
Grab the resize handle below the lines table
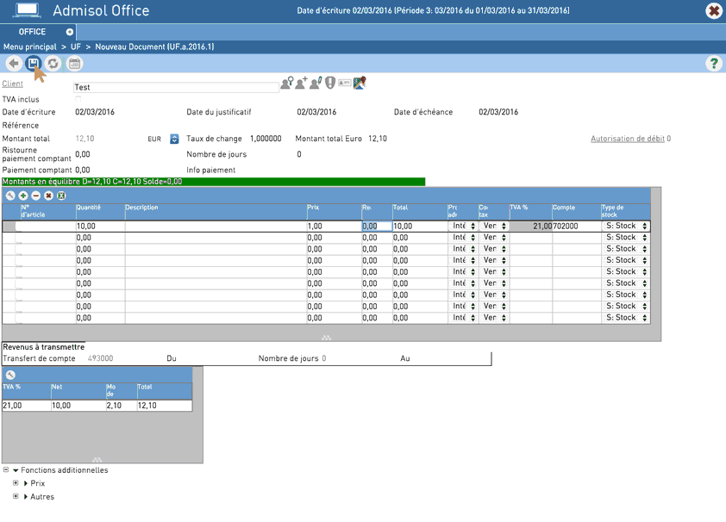tap(327, 338)
